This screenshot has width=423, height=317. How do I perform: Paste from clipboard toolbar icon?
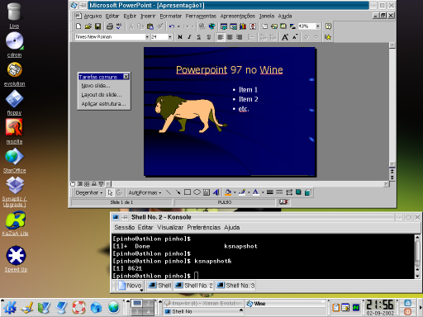tap(150, 26)
